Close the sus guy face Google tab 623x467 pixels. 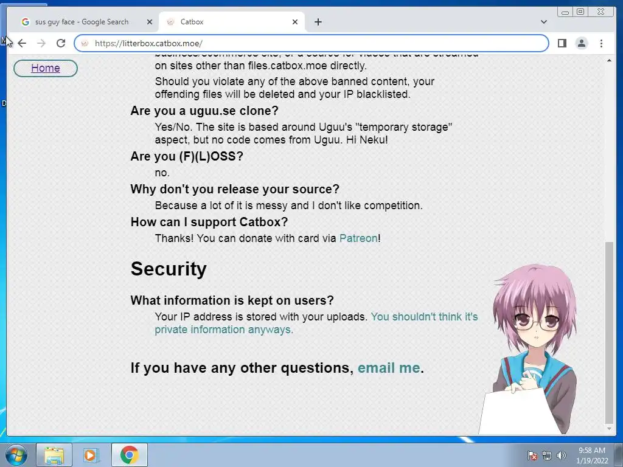(150, 22)
